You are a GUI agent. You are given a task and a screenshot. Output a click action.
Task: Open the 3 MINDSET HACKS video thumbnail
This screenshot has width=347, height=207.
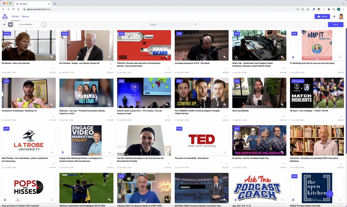(202, 93)
